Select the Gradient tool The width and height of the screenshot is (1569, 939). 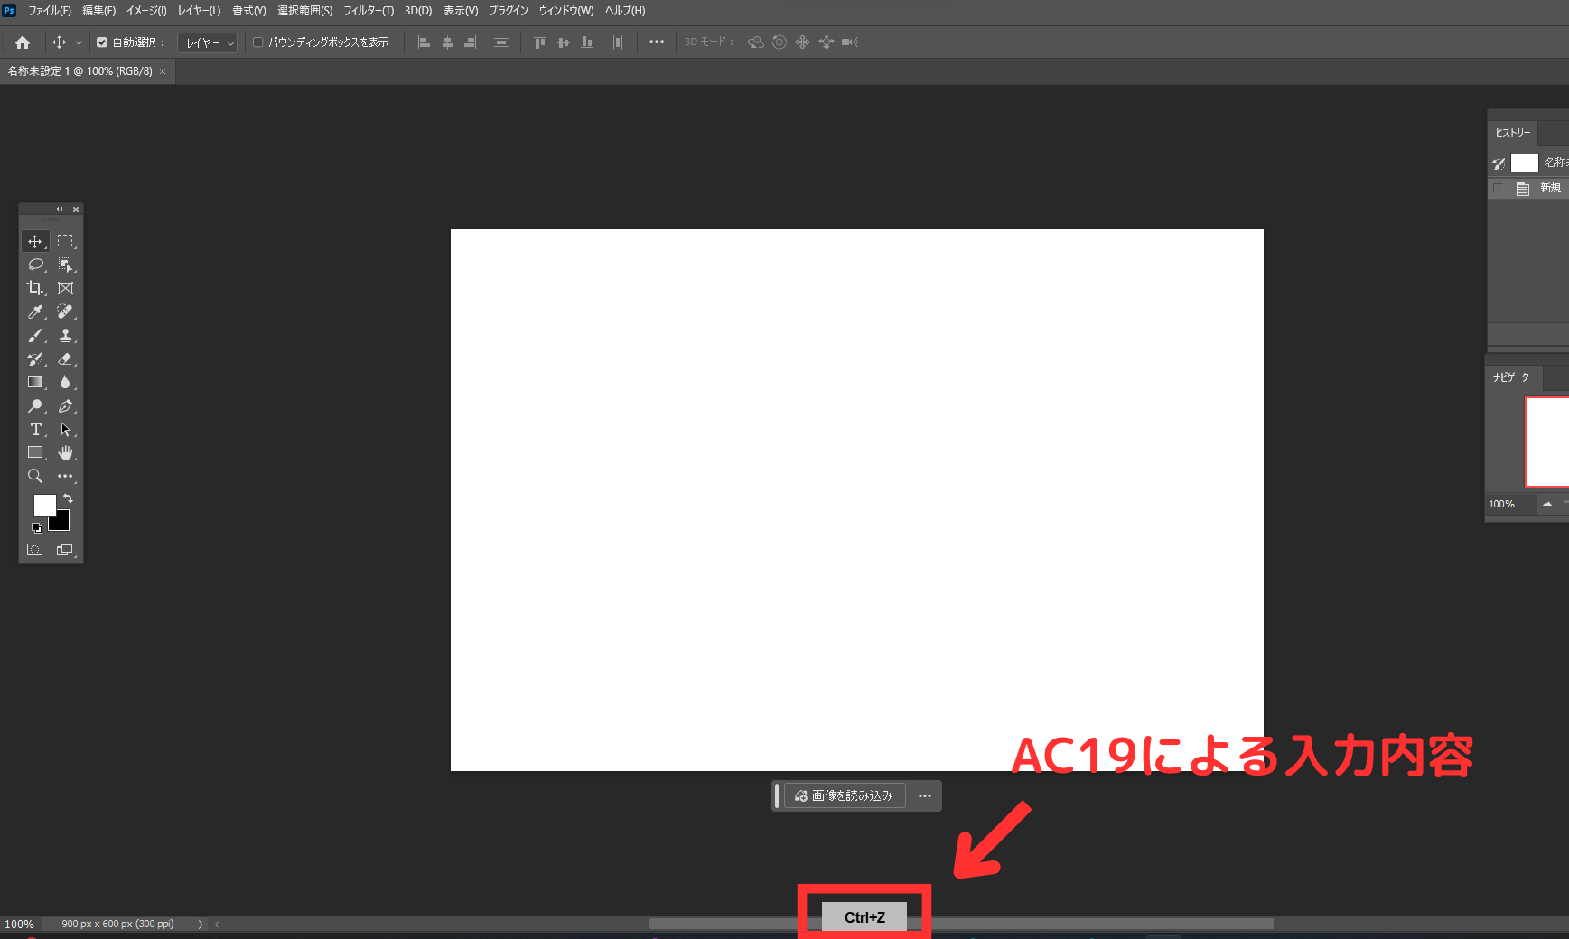[x=36, y=382]
